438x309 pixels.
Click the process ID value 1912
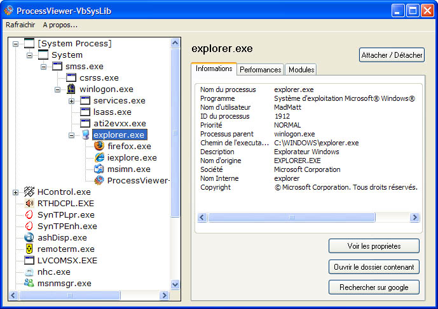tap(282, 116)
